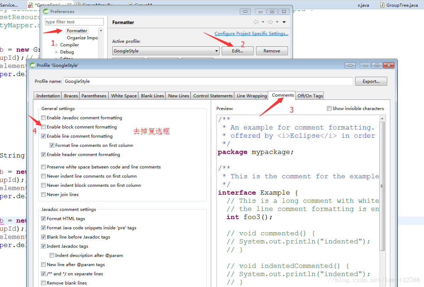Click the preview pane scroll-up arrow
The height and width of the screenshot is (287, 424).
pyautogui.click(x=382, y=118)
